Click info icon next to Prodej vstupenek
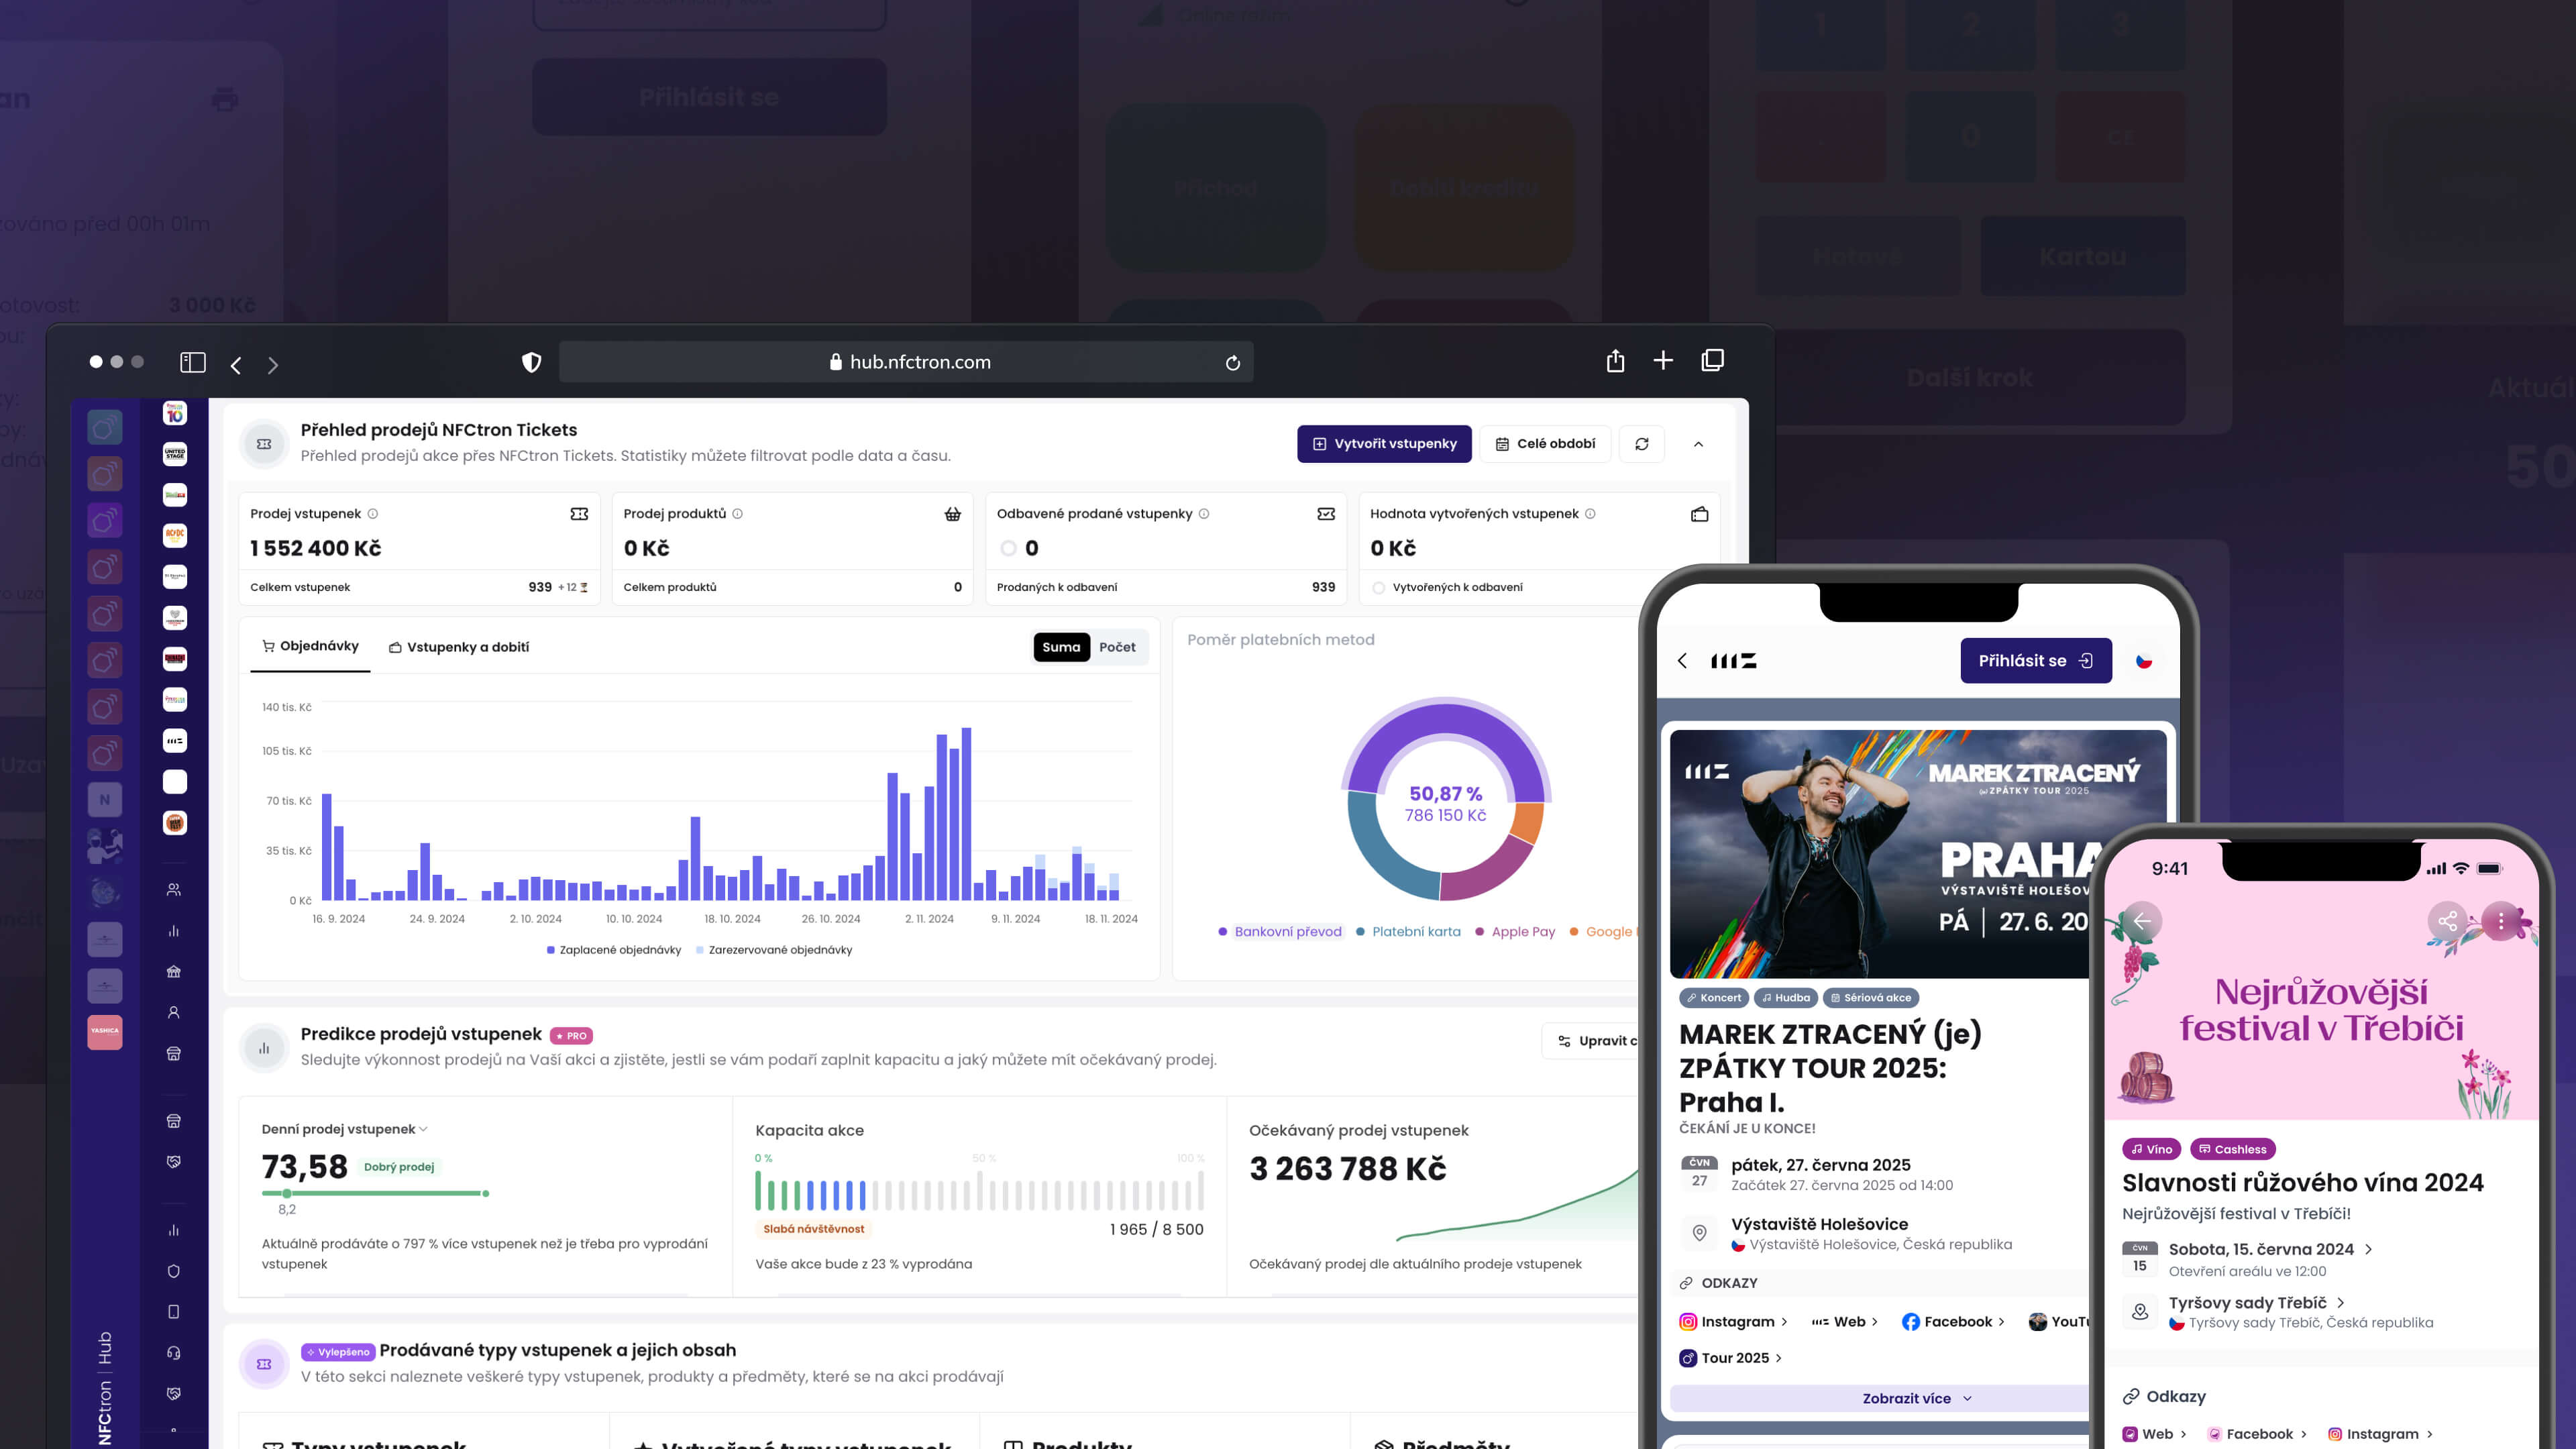The height and width of the screenshot is (1449, 2576). [x=373, y=514]
